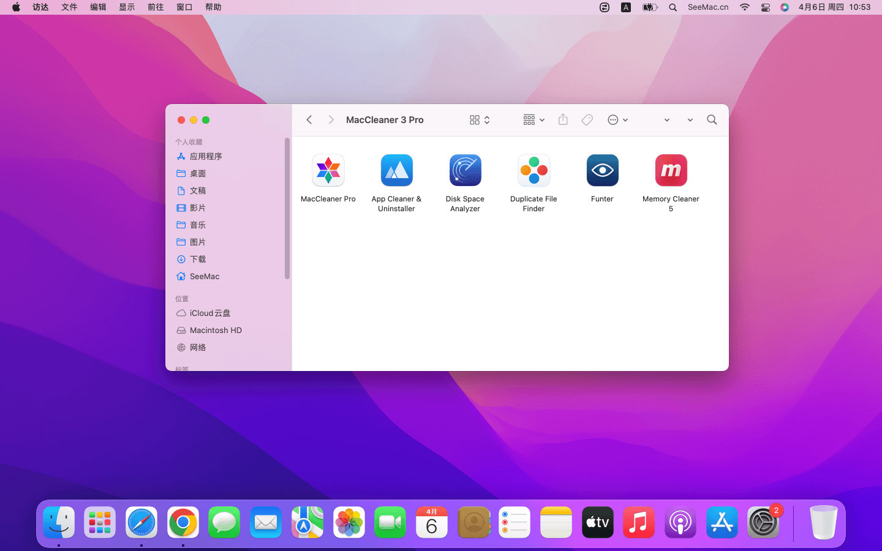Open Messages from the Dock
The height and width of the screenshot is (551, 882).
(x=224, y=523)
